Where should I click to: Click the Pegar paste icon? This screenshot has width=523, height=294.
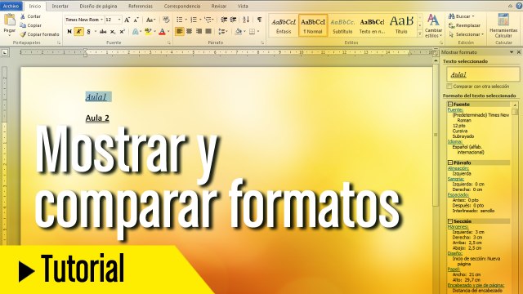[9, 20]
